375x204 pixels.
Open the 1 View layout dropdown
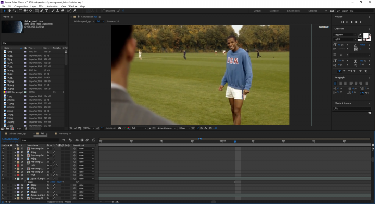click(184, 128)
